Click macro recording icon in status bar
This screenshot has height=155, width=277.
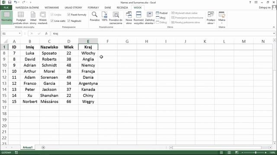(x=16, y=152)
